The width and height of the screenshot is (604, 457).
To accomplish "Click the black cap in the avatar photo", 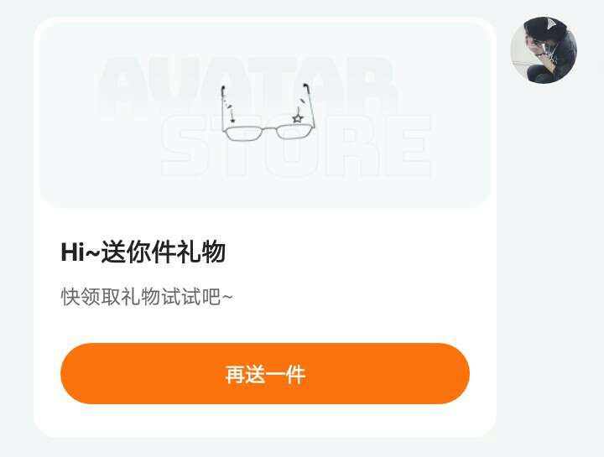I will pos(545,29).
